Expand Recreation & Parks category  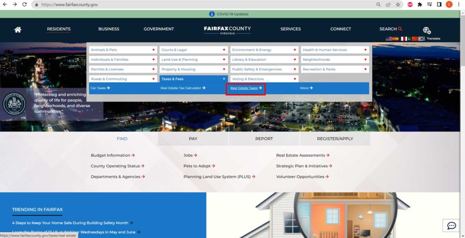[335, 69]
